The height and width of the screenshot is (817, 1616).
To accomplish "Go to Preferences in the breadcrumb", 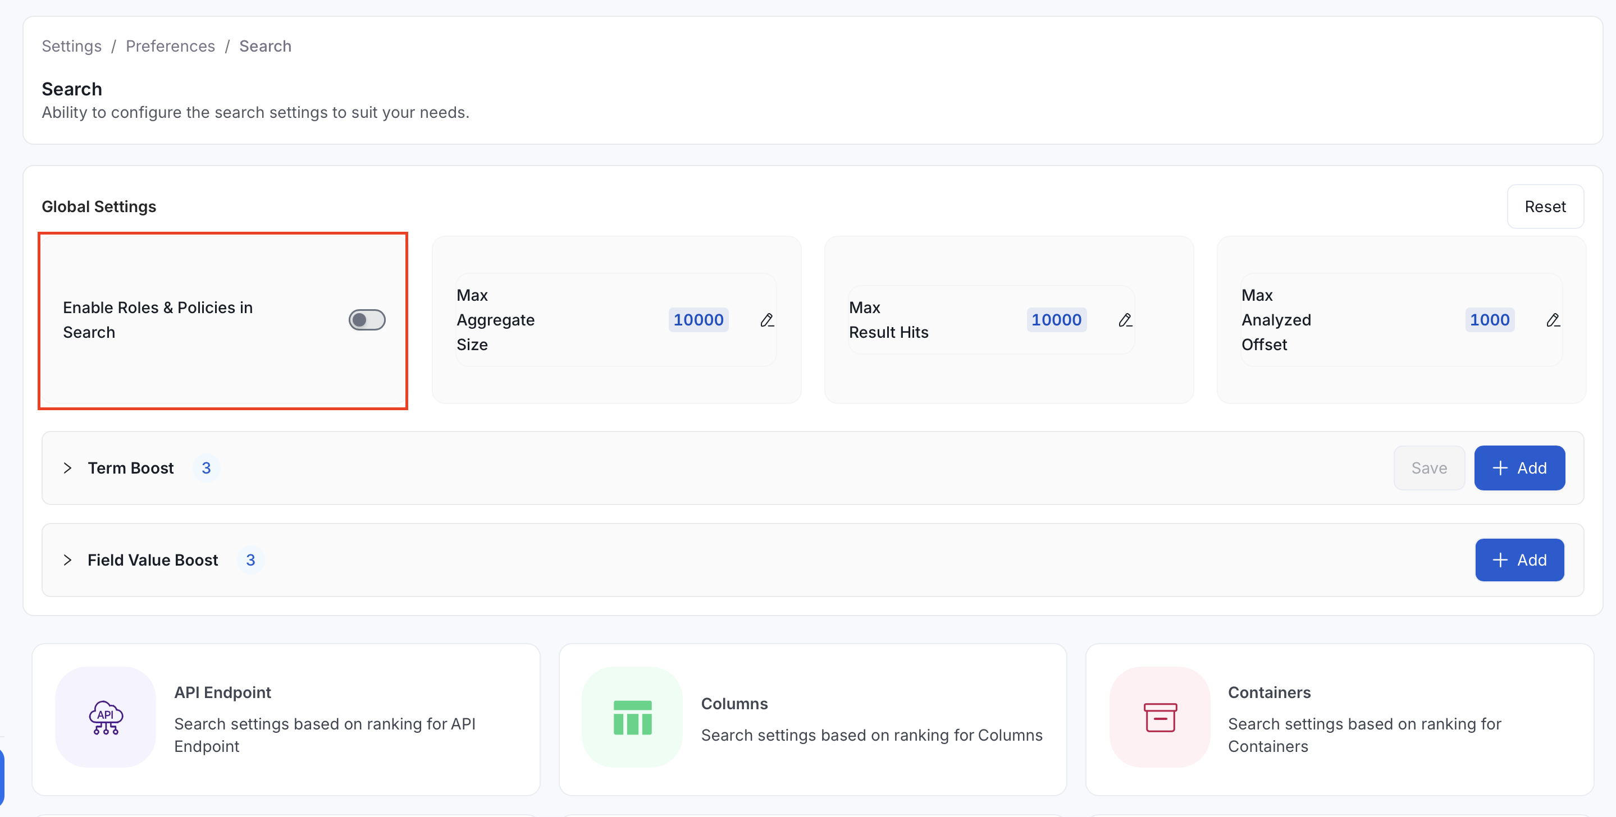I will (170, 46).
